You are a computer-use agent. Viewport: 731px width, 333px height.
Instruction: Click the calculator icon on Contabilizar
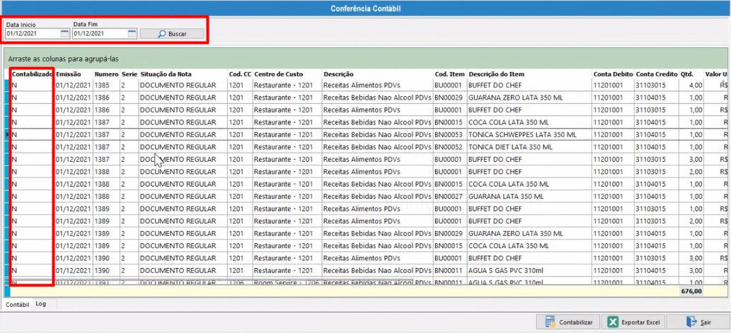[550, 322]
